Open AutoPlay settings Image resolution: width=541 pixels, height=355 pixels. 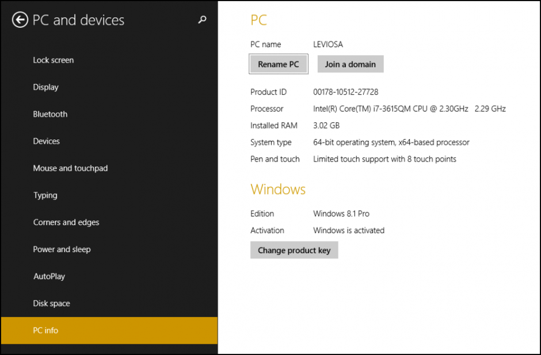[x=49, y=276]
